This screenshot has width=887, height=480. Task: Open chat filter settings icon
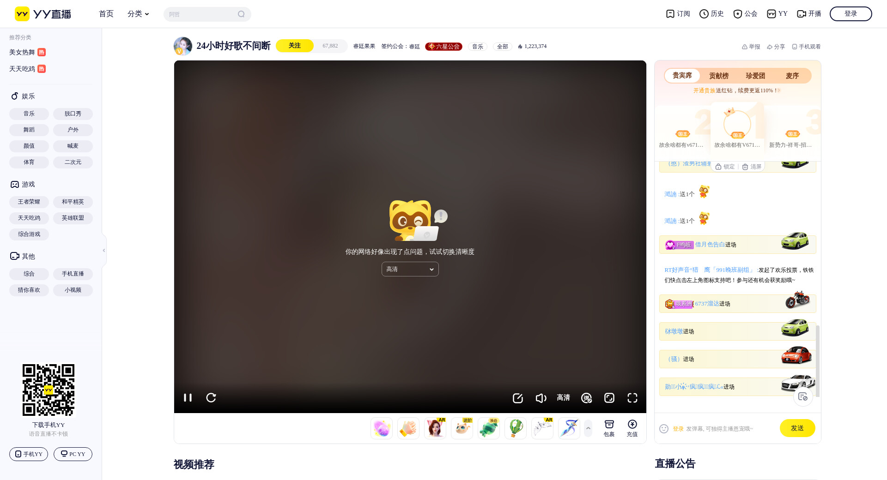click(x=803, y=396)
